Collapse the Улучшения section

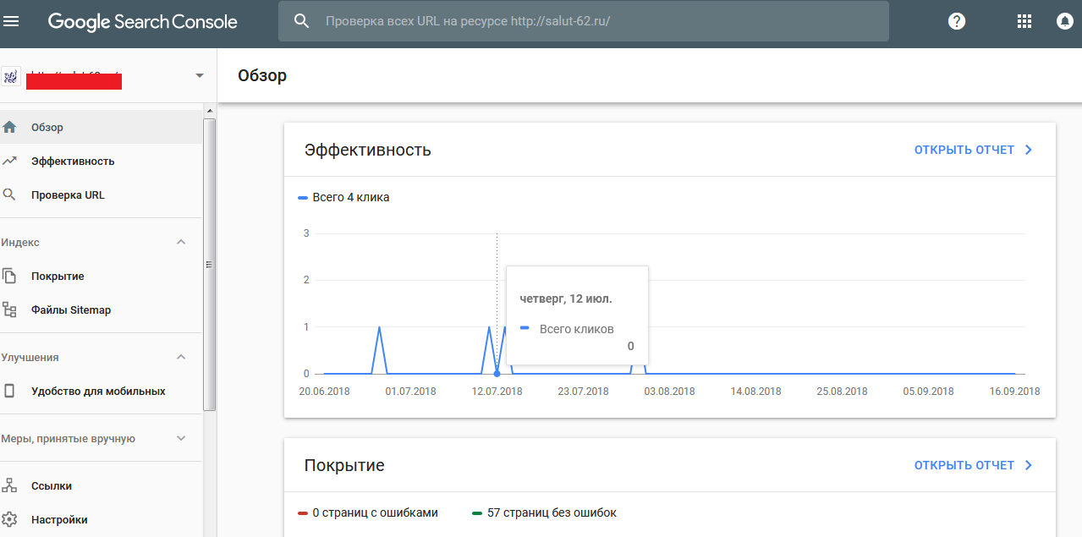[x=180, y=358]
